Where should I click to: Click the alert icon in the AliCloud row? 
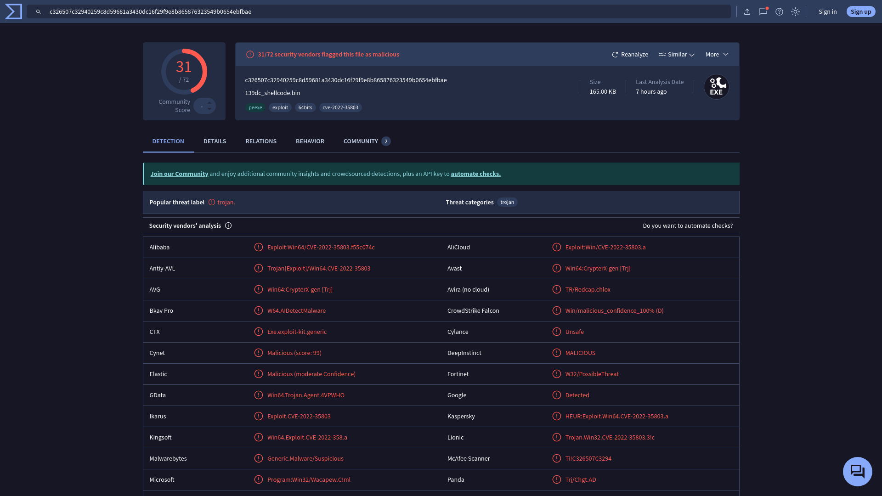[x=557, y=247]
